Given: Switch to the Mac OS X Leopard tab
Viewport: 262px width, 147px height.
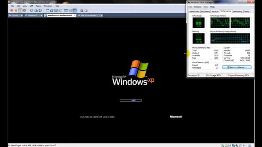Looking at the screenshot, I should pyautogui.click(x=90, y=16).
